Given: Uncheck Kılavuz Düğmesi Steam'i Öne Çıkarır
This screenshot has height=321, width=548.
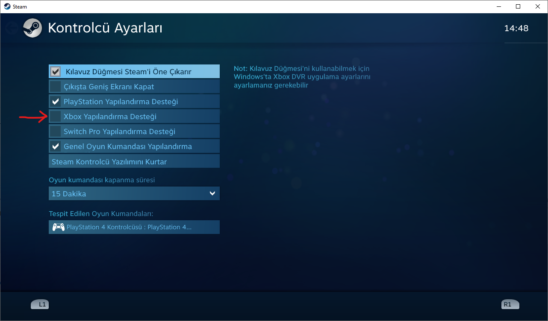Looking at the screenshot, I should click(x=55, y=71).
